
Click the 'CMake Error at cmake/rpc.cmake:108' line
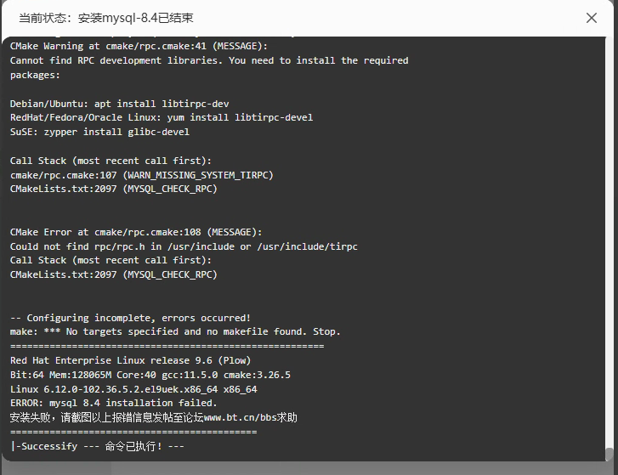pyautogui.click(x=136, y=232)
